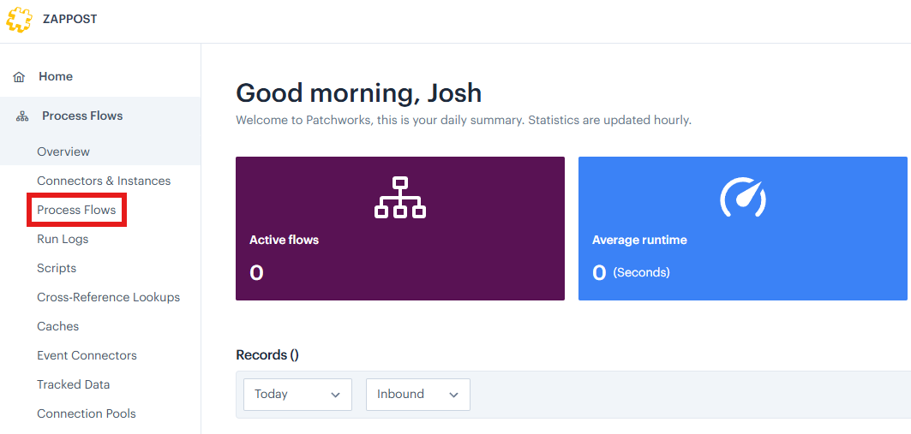The height and width of the screenshot is (434, 911).
Task: Open the Inbound direction dropdown
Action: coord(417,395)
